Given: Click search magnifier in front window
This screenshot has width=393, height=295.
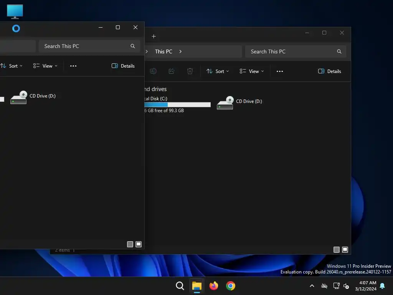Looking at the screenshot, I should pos(132,46).
